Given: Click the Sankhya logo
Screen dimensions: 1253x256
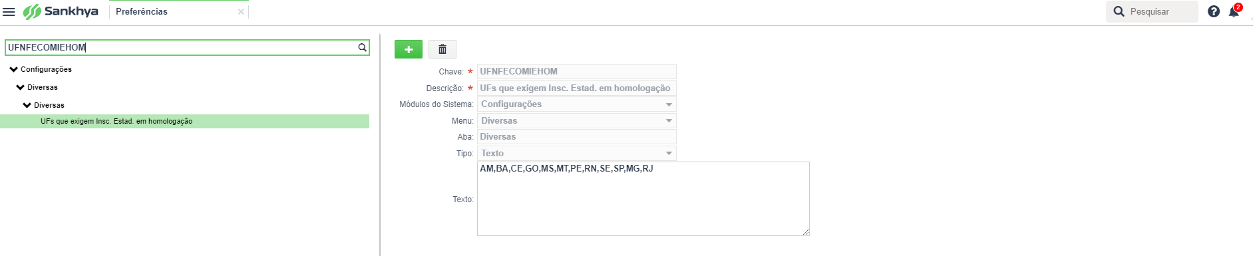Looking at the screenshot, I should [x=61, y=11].
